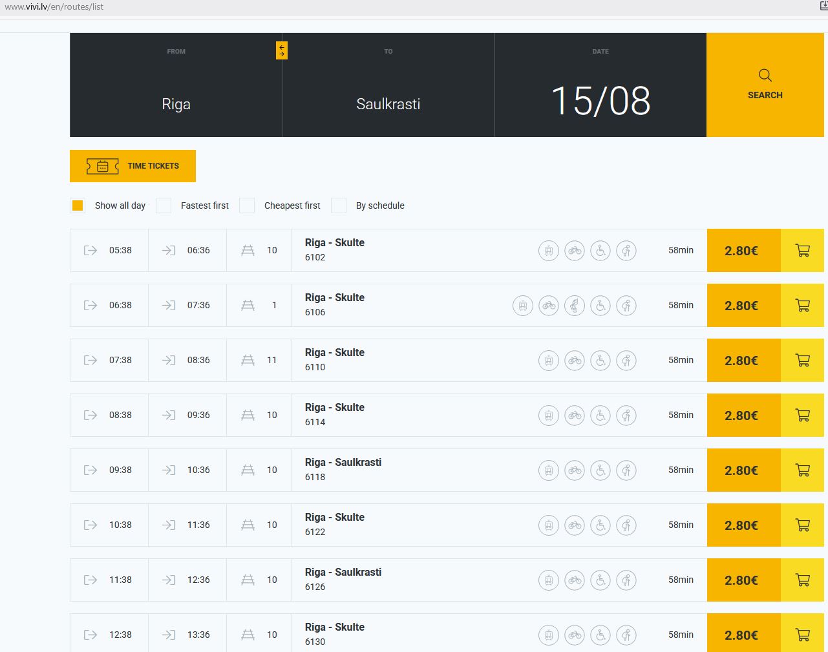Add the 12:38 train 6130 to cart
828x652 pixels.
pos(802,633)
